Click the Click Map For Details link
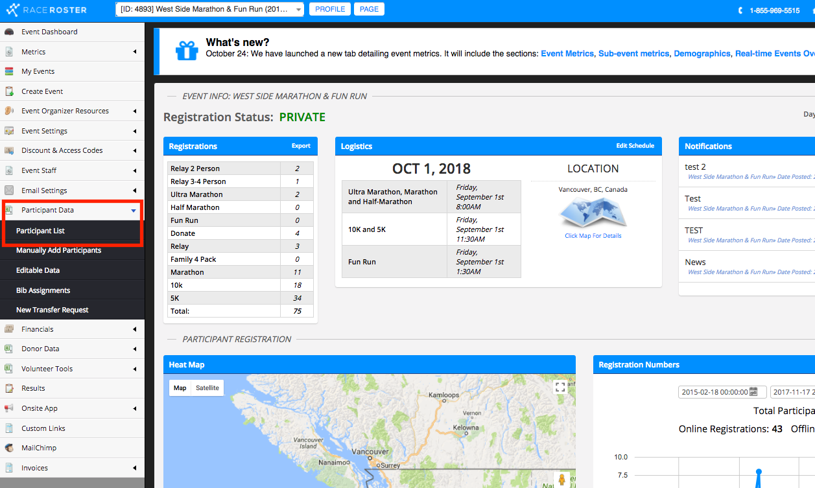 [x=593, y=236]
